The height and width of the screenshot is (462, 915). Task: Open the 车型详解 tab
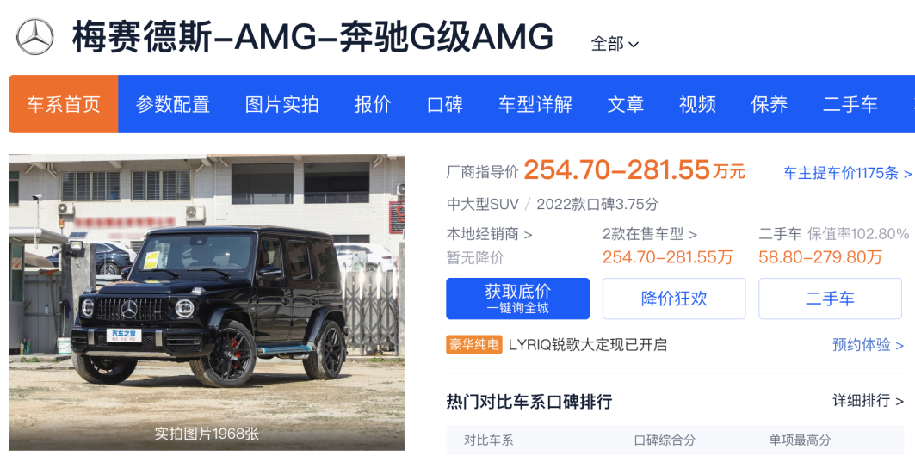[535, 104]
